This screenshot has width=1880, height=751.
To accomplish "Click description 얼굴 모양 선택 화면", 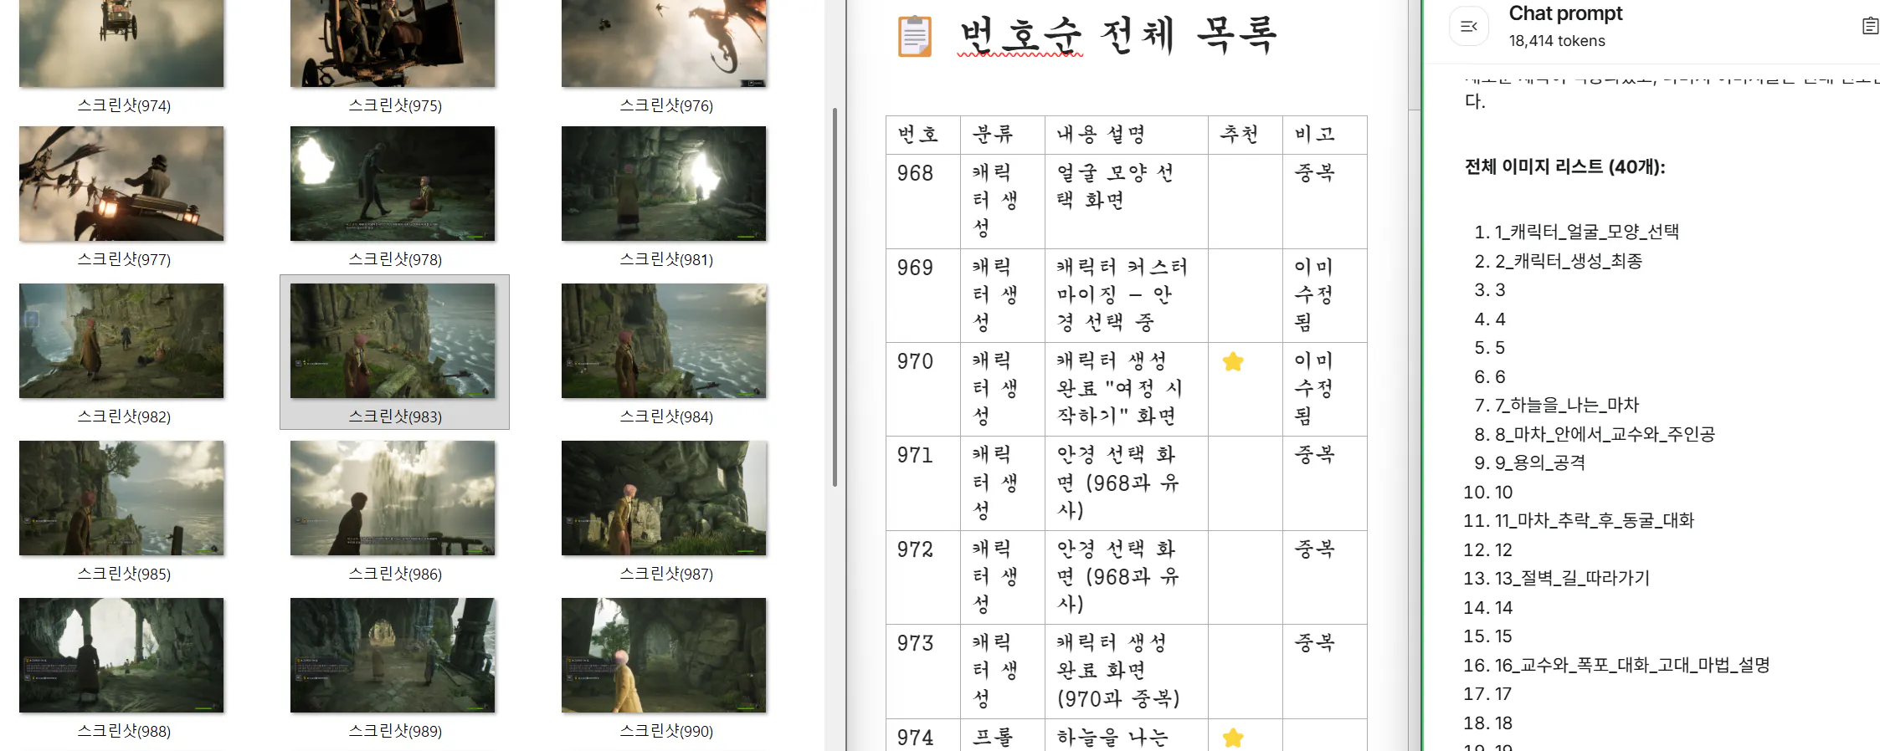I will pyautogui.click(x=1115, y=186).
